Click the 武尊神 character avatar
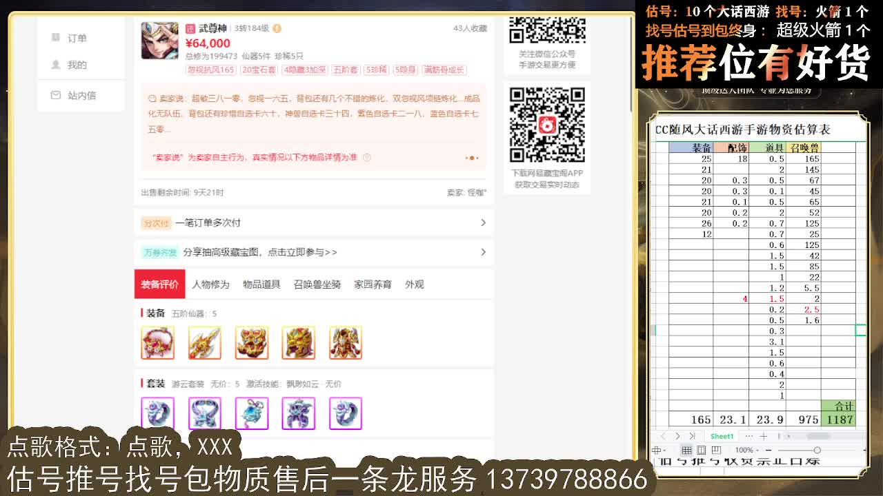883x496 pixels. click(x=159, y=41)
